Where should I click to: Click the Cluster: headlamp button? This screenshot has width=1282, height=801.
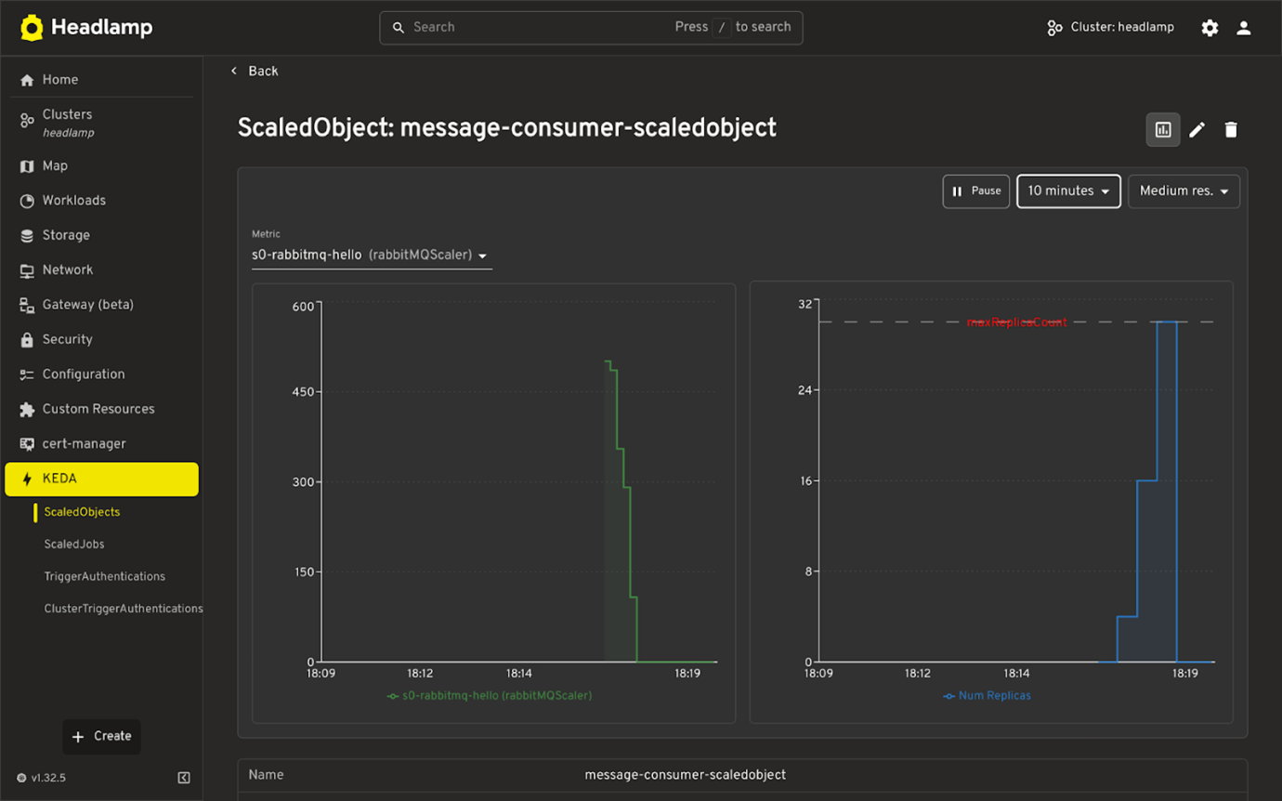pos(1110,28)
